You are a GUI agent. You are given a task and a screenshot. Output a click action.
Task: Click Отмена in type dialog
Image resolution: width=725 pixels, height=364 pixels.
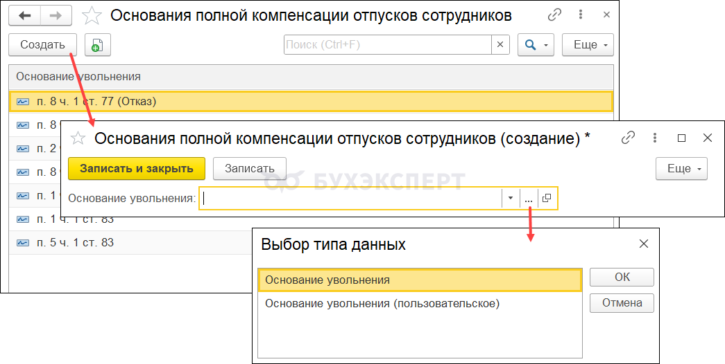coord(622,303)
